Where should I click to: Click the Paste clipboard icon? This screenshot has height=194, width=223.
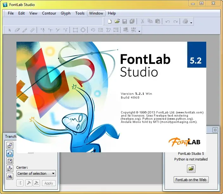click(x=158, y=21)
